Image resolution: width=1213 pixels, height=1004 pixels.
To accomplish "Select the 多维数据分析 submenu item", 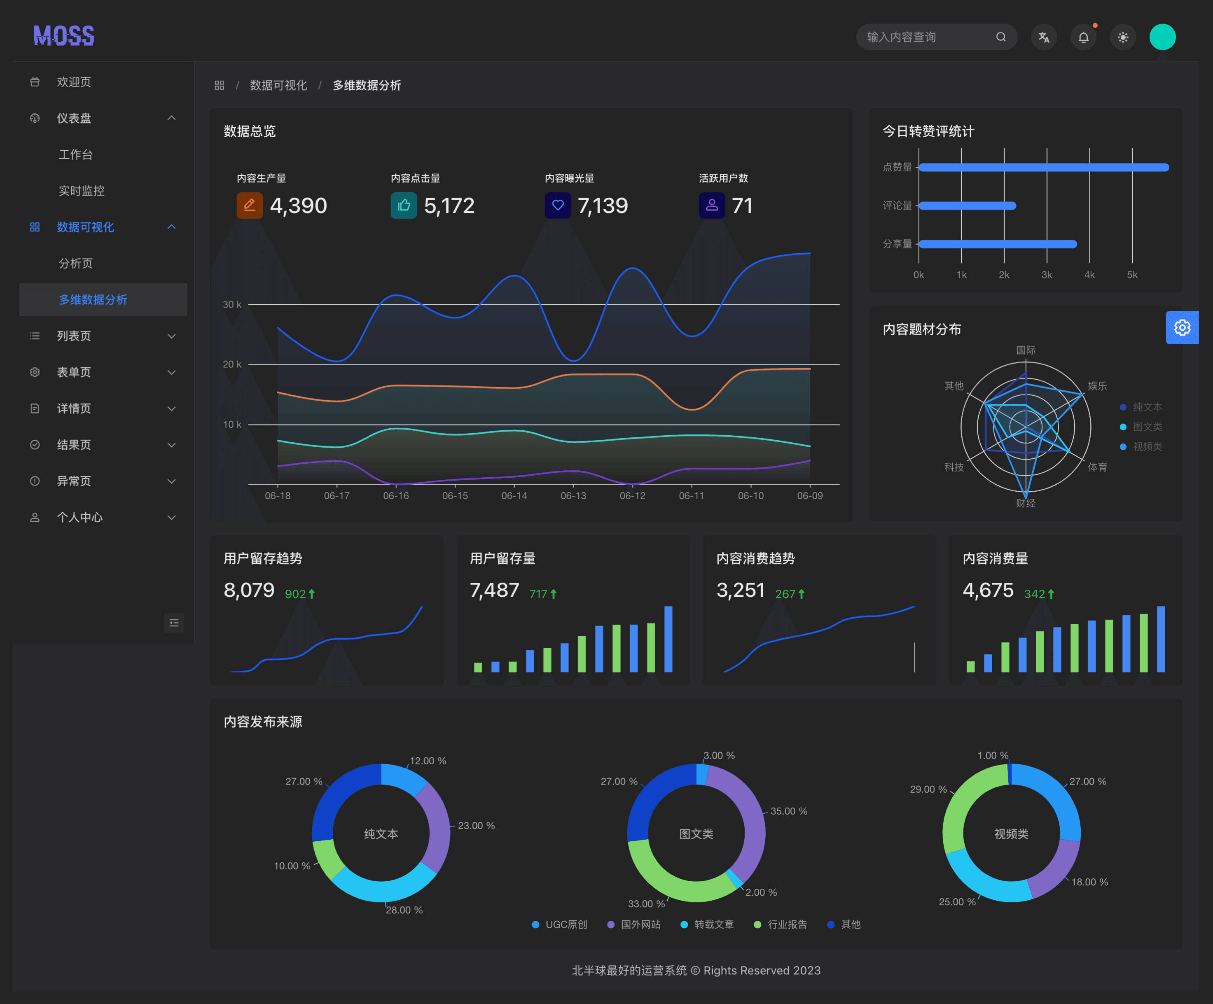I will pos(103,300).
